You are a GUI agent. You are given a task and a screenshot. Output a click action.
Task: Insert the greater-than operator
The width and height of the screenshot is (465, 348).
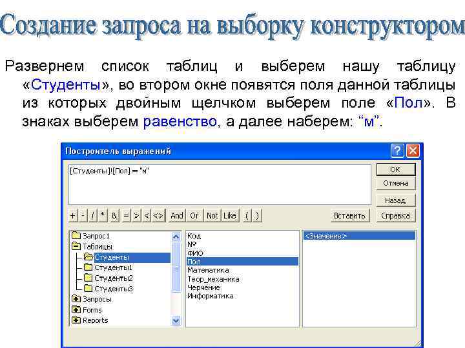pyautogui.click(x=136, y=216)
